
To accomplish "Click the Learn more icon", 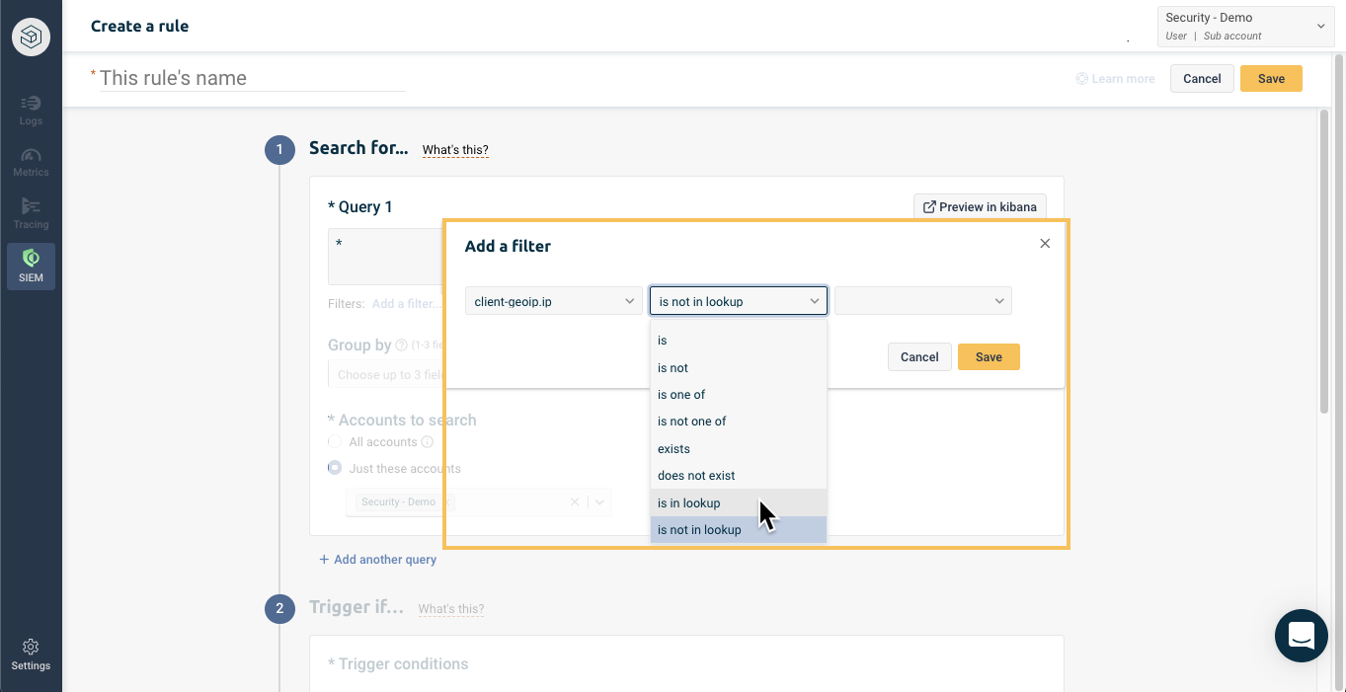I will [x=1081, y=78].
